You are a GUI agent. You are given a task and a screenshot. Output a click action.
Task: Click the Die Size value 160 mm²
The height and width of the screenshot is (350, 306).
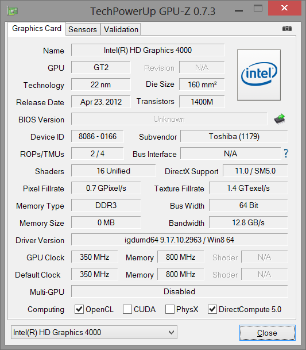pos(202,84)
